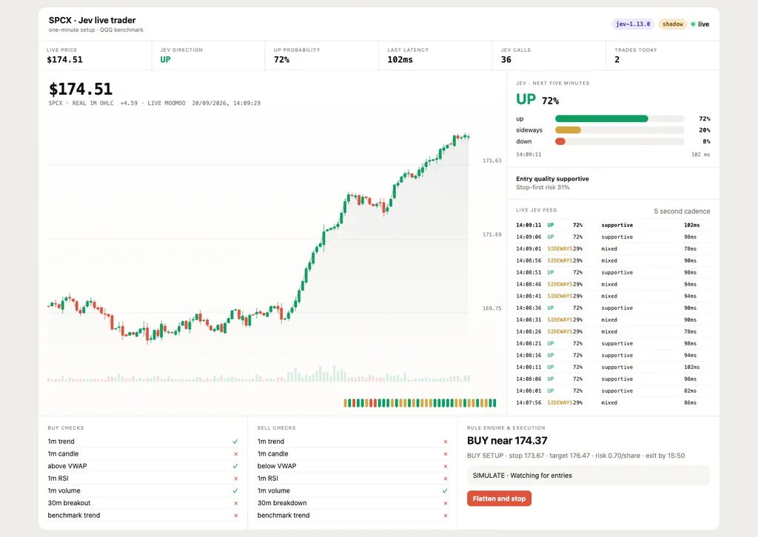Click the buy benchmark trend cross icon
The height and width of the screenshot is (537, 758).
236,516
